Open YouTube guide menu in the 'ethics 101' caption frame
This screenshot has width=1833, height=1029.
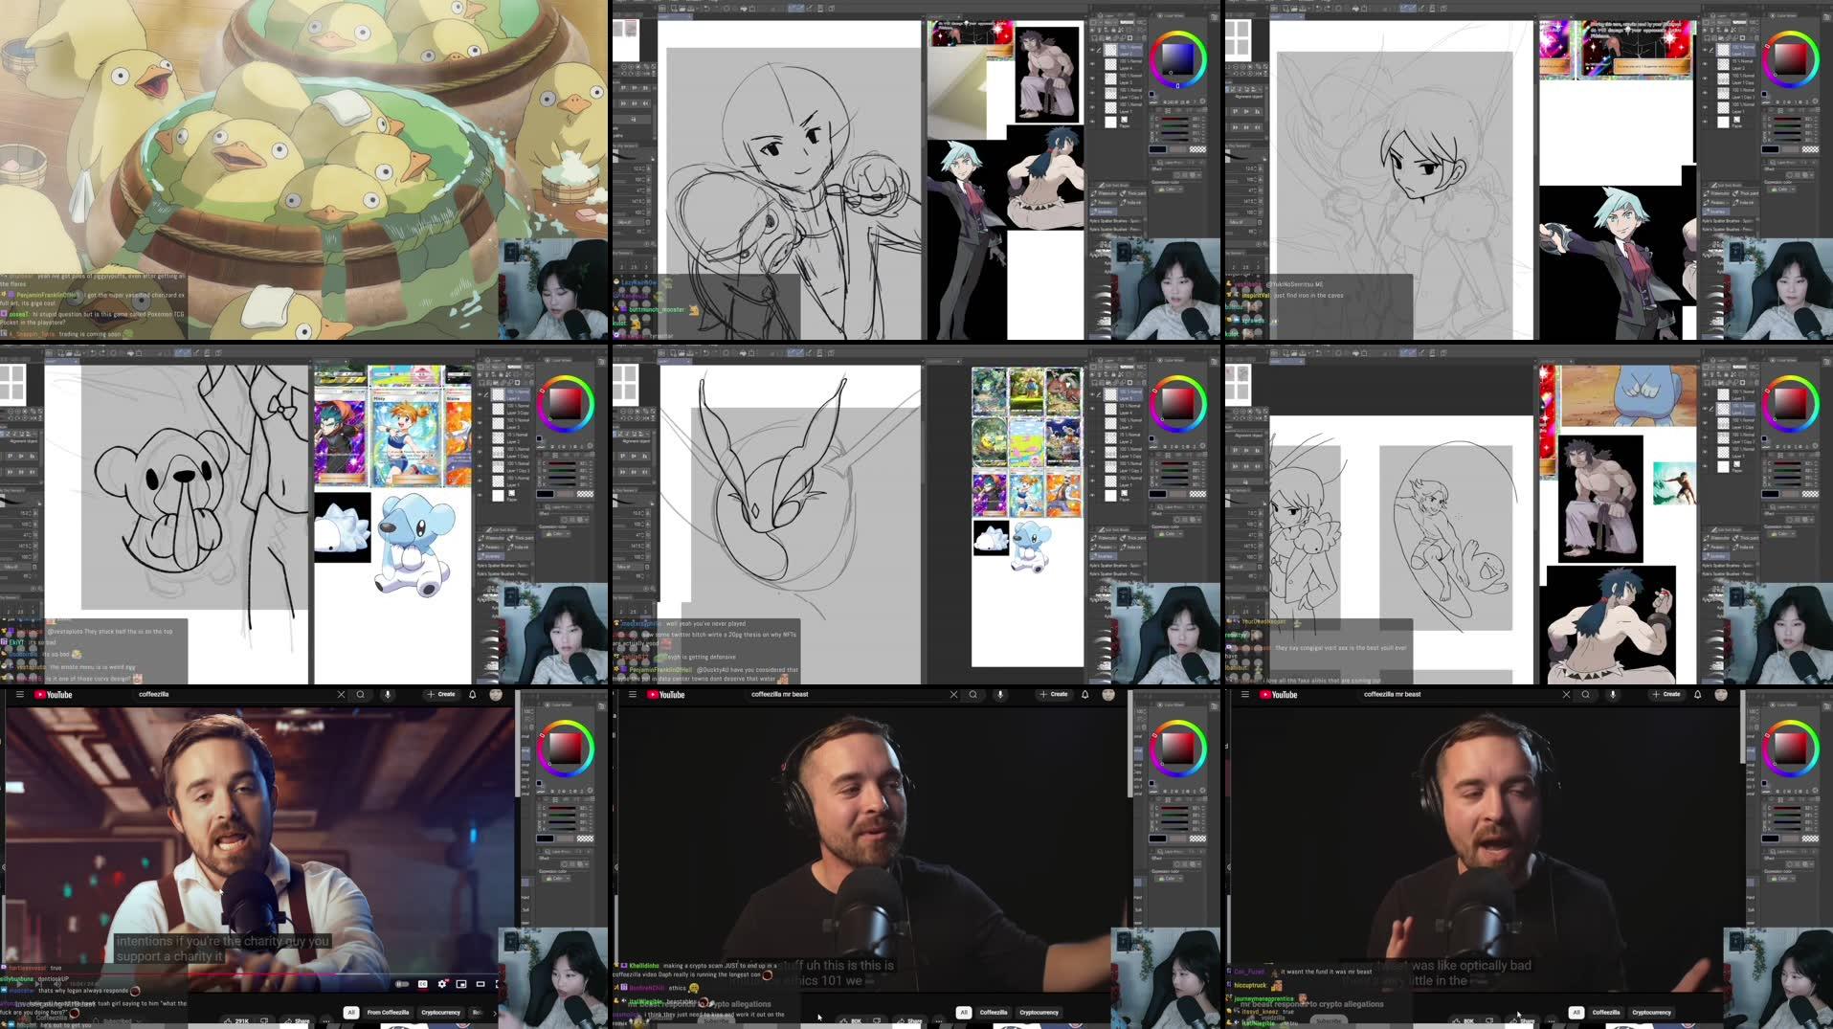click(x=632, y=695)
